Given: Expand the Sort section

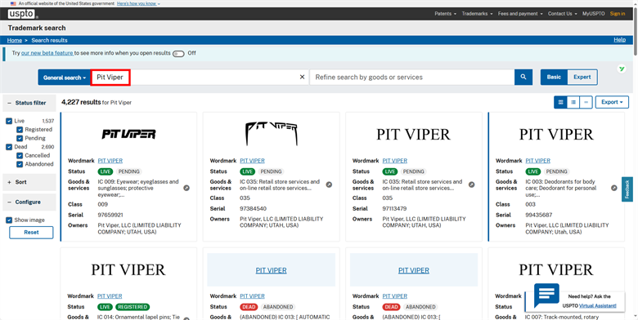Looking at the screenshot, I should 29,182.
